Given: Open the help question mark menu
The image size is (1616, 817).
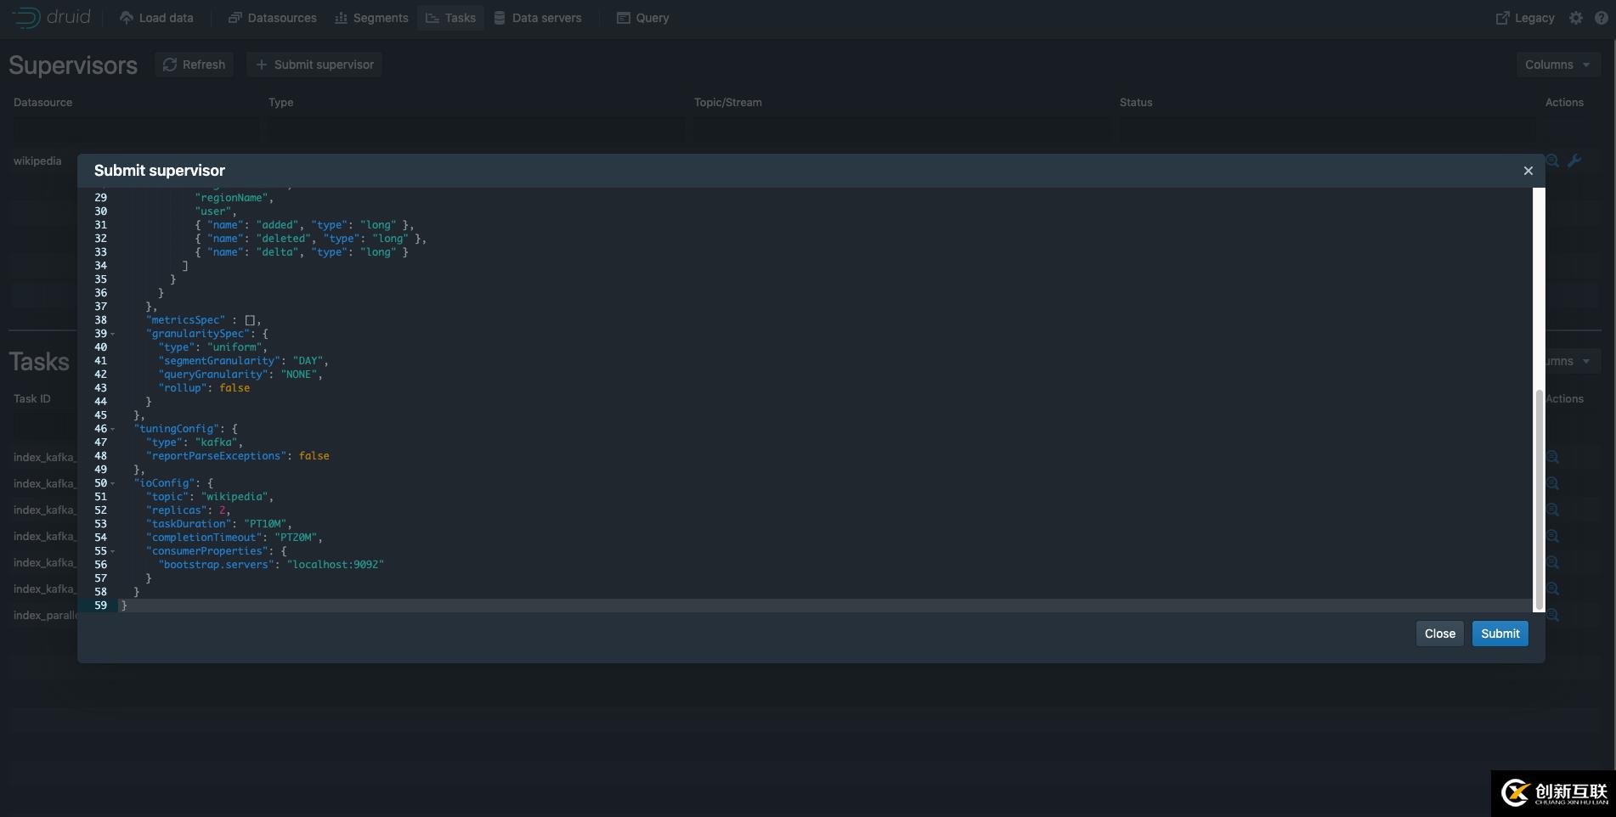Looking at the screenshot, I should [x=1602, y=18].
